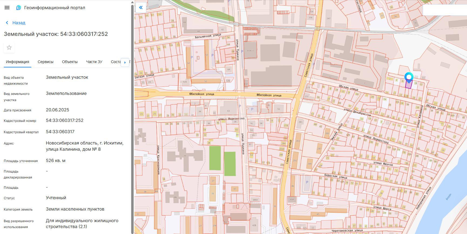Open the partially visible Соста… tab
467x234 pixels.
[116, 62]
